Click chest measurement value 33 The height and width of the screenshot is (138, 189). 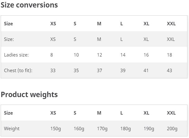point(53,71)
